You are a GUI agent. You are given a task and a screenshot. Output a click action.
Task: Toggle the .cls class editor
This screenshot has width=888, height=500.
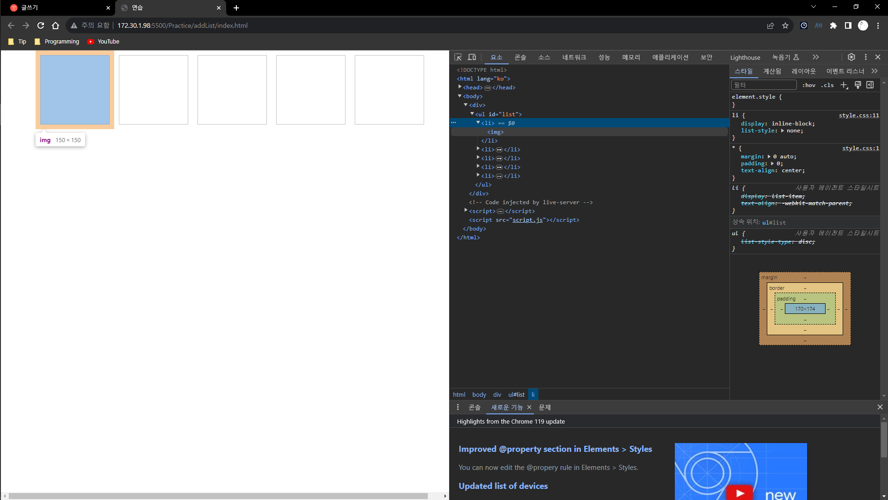coord(827,85)
